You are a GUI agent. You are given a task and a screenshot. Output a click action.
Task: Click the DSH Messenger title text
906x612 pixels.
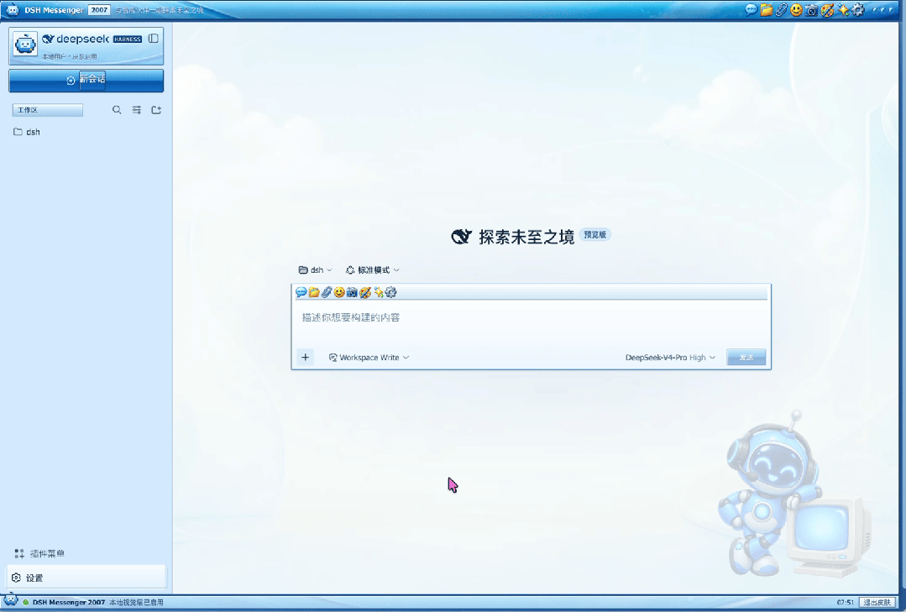click(x=54, y=10)
